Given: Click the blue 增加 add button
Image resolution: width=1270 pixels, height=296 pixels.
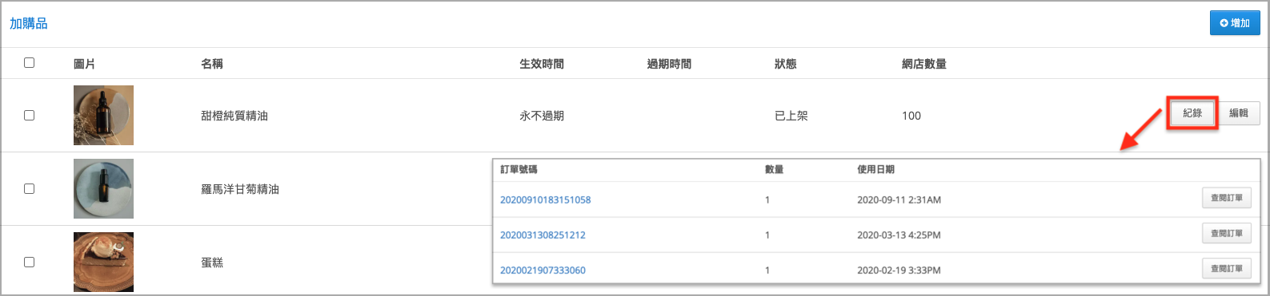Looking at the screenshot, I should 1235,23.
